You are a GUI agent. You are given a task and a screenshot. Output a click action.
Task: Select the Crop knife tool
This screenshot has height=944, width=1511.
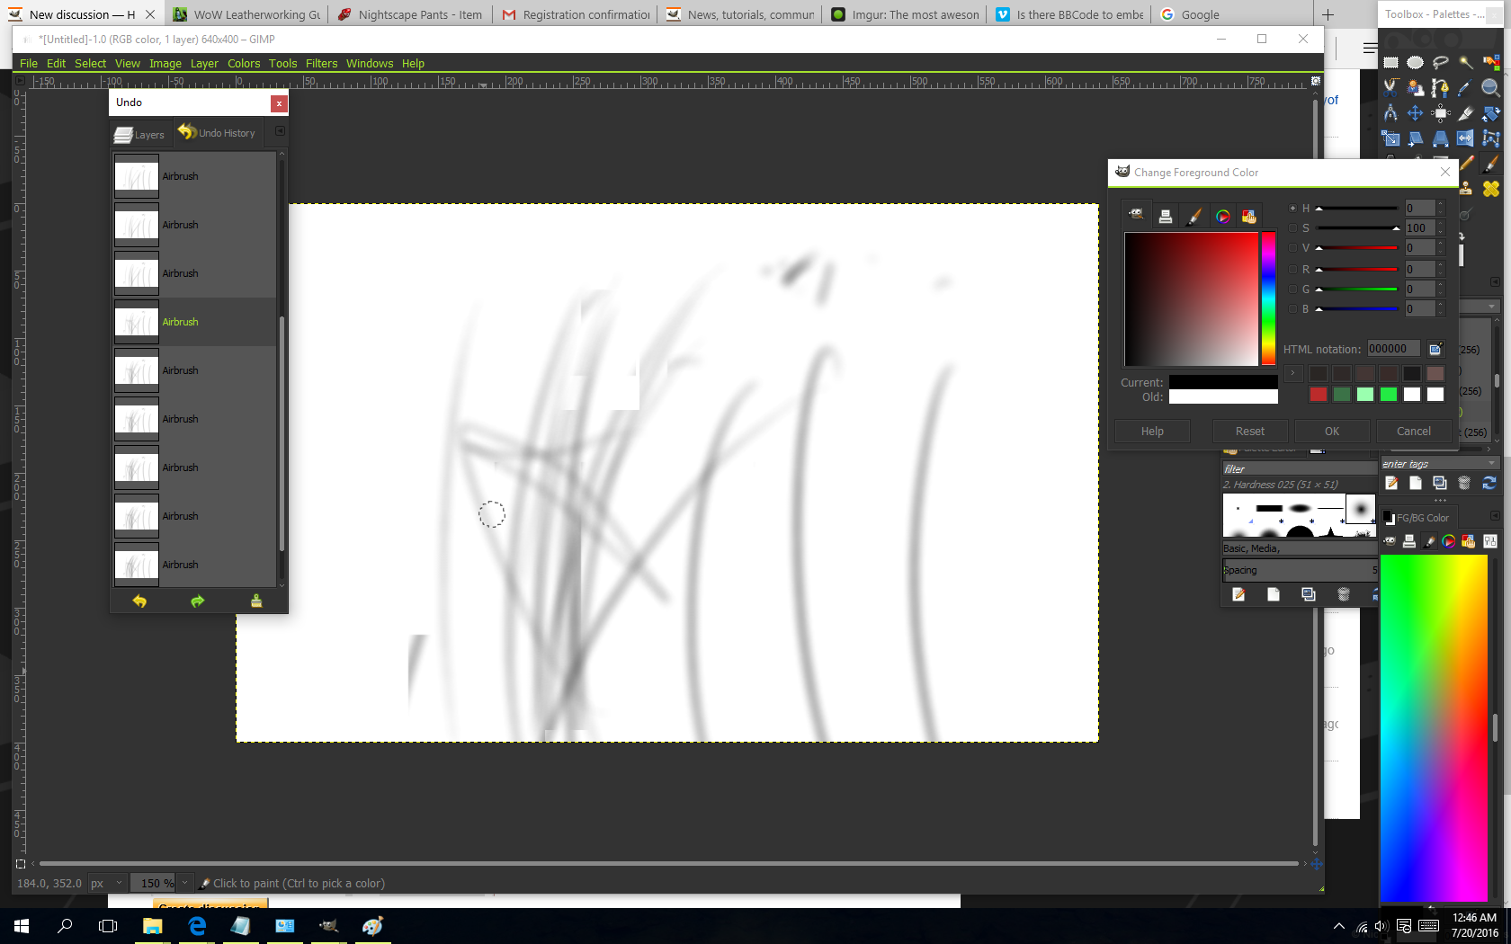click(x=1466, y=112)
